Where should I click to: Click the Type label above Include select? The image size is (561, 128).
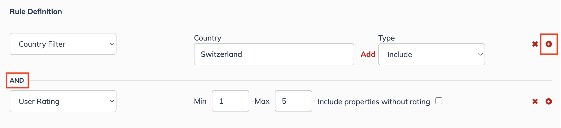coord(387,38)
